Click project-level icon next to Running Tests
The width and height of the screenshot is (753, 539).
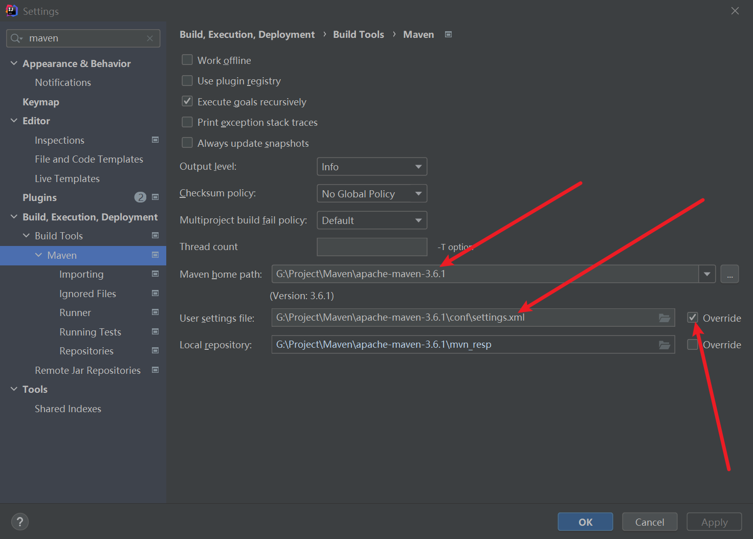coord(156,331)
